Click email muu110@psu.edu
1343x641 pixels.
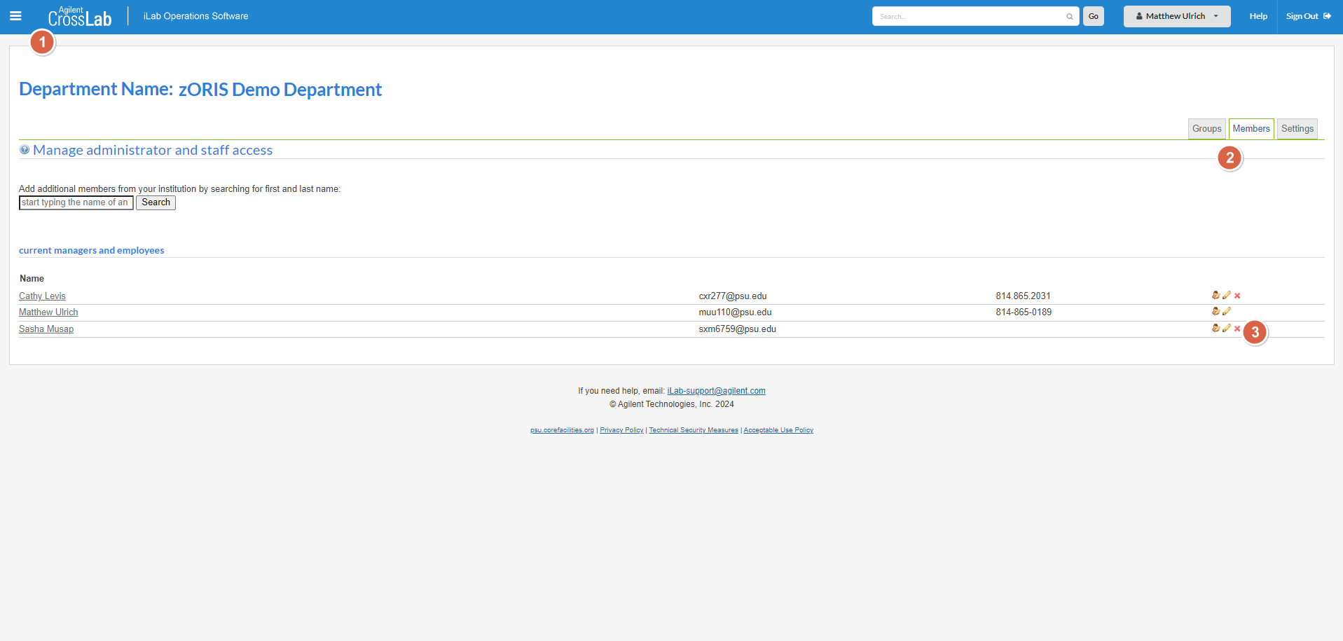[735, 312]
